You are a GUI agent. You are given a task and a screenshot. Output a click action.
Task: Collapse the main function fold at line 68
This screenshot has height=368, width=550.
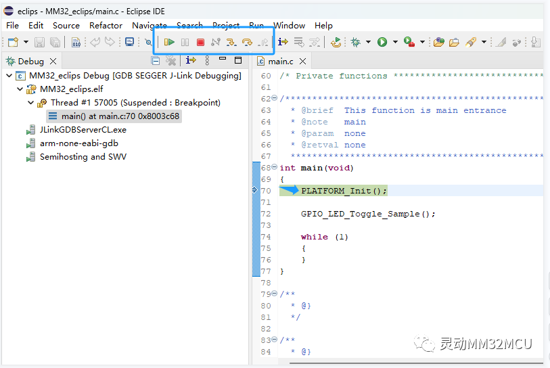click(x=274, y=168)
